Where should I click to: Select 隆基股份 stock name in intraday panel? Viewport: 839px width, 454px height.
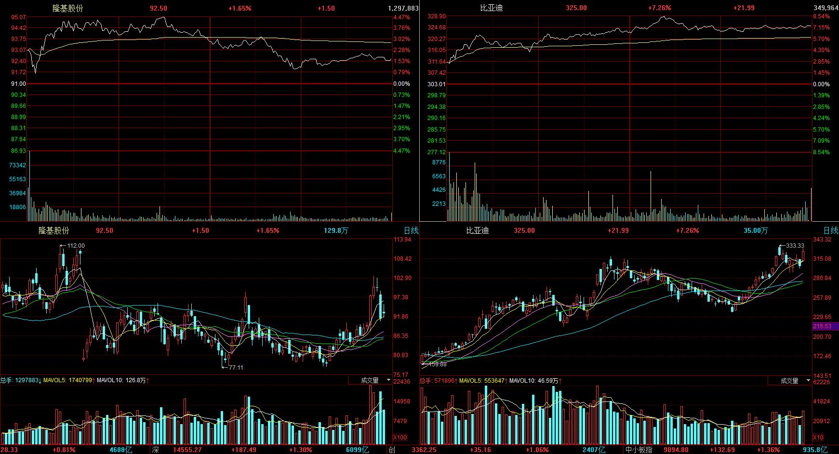tap(67, 8)
